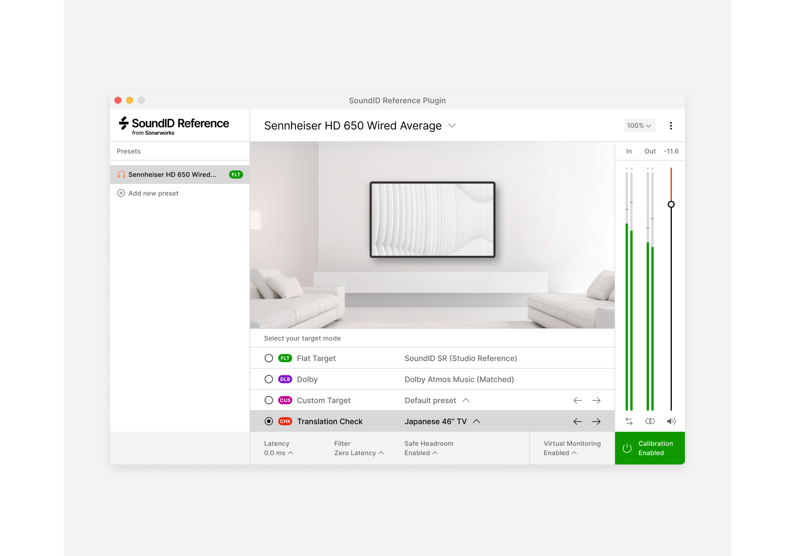Click the headphone icon on the Sennheiser preset
This screenshot has width=795, height=556.
tap(121, 175)
